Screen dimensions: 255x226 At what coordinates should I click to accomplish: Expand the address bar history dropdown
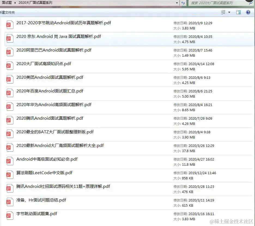[177, 3]
